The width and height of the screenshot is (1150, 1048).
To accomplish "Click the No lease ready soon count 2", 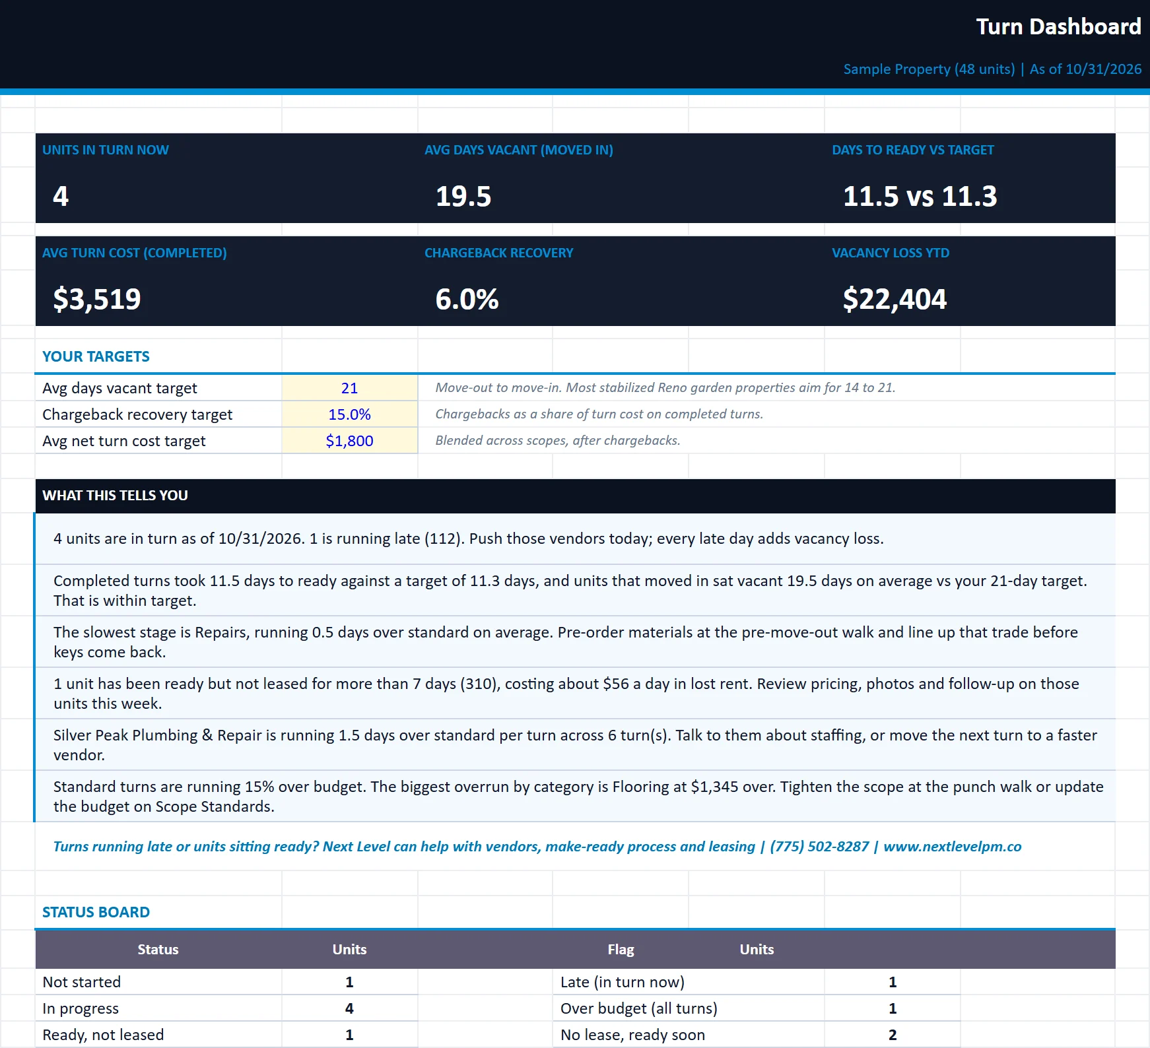I will [893, 1035].
